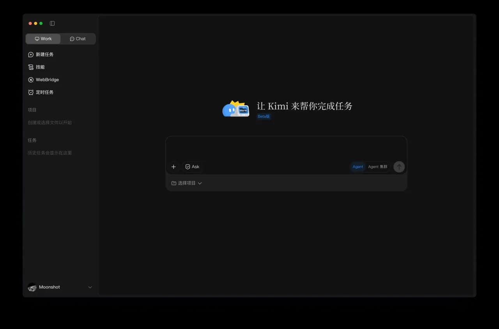
Task: Click the 让 Kimi 来帮你完成任务 heading
Action: pos(304,106)
